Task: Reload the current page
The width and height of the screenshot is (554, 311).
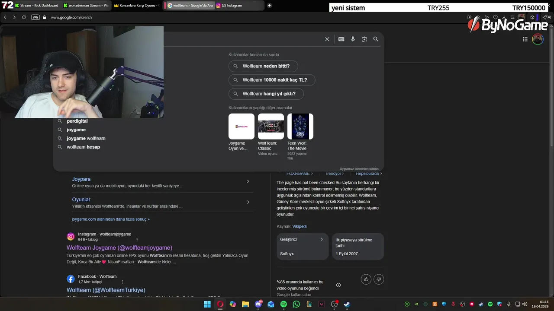Action: 24,17
